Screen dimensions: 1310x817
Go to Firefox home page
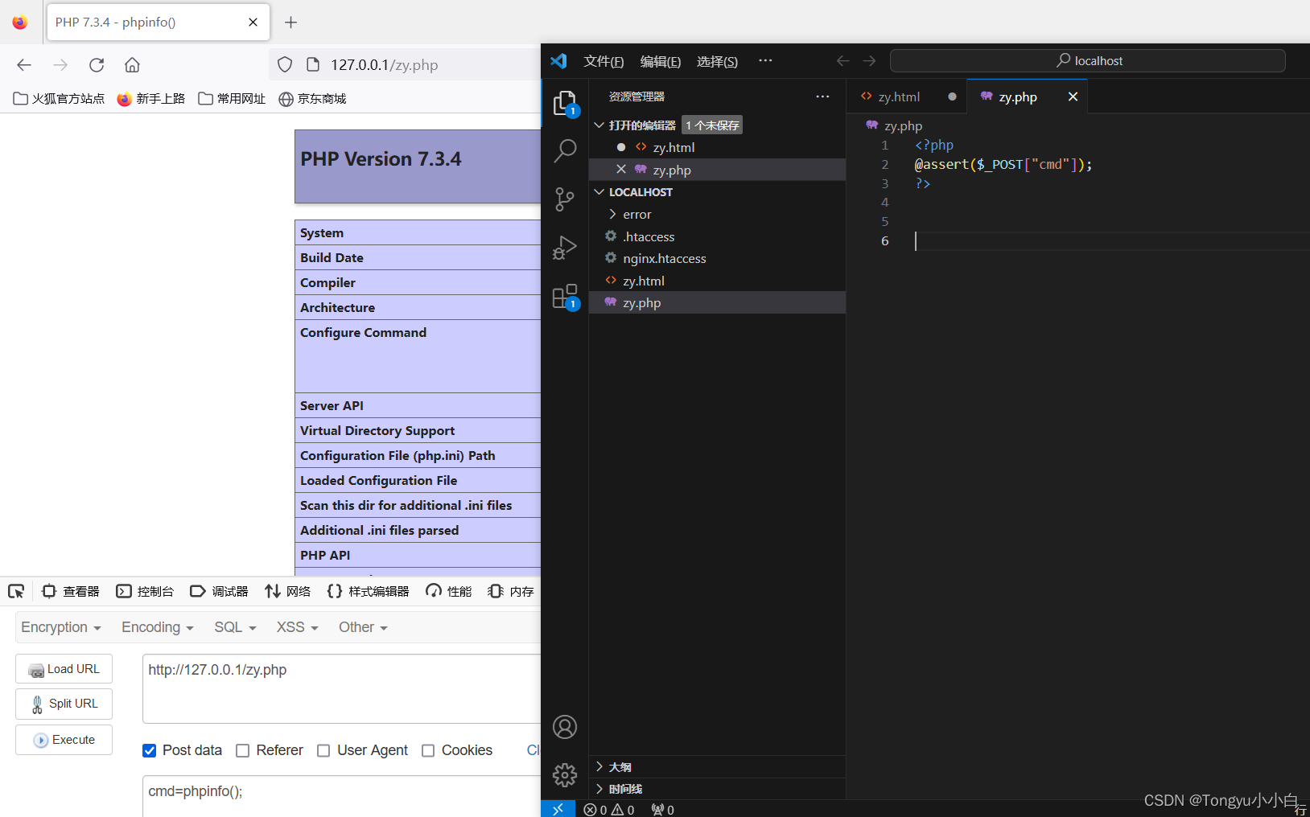click(132, 65)
